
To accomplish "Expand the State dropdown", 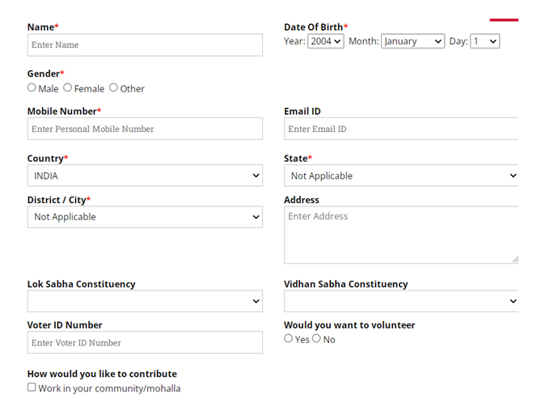I will click(401, 176).
